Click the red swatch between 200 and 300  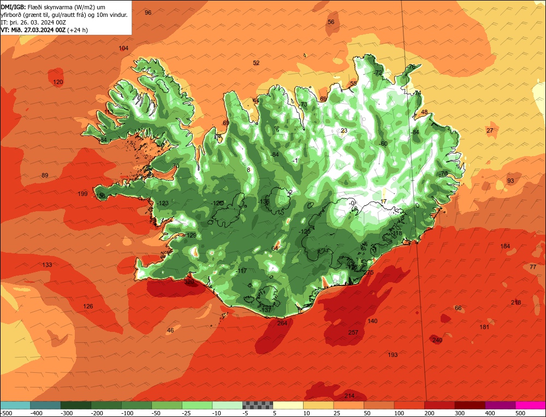(x=439, y=405)
